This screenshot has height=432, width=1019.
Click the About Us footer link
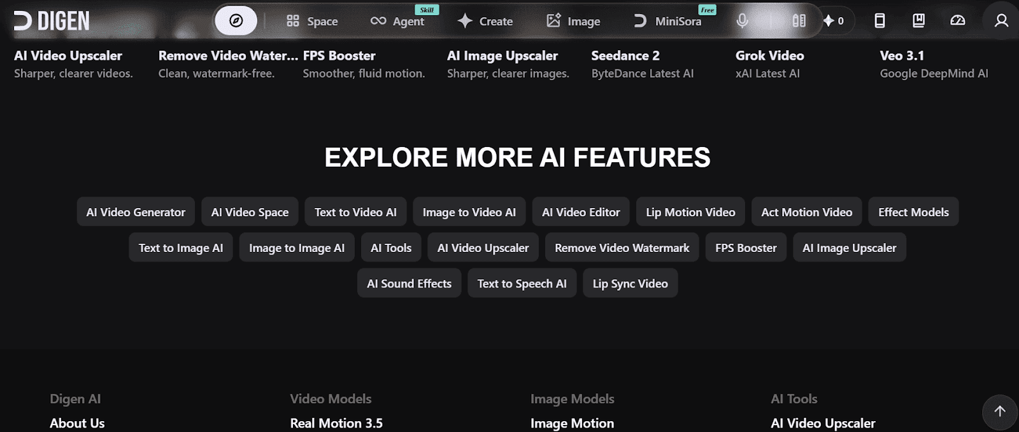(x=77, y=423)
